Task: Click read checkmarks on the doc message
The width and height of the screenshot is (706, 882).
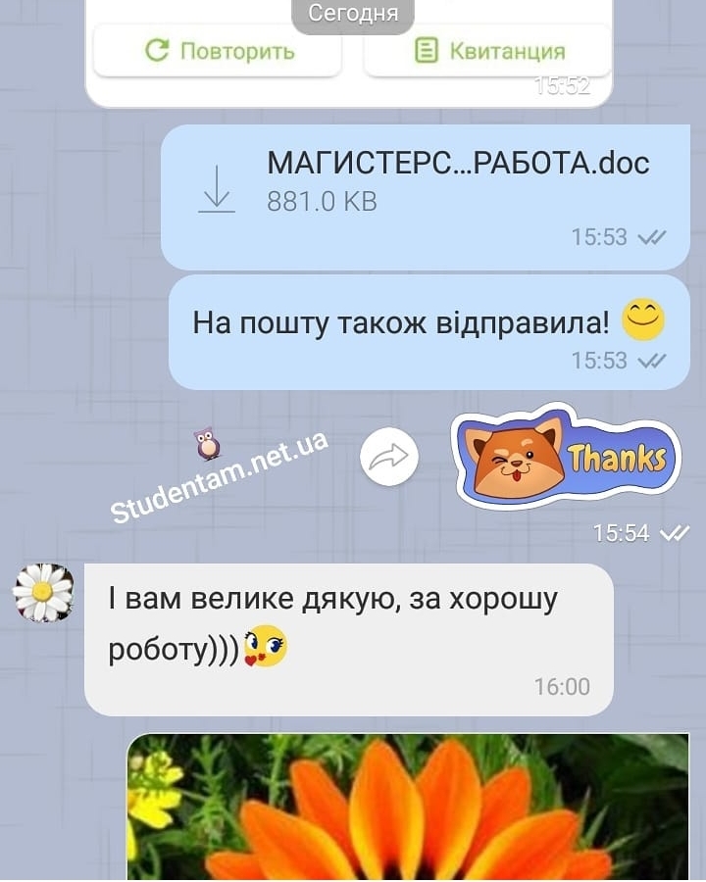Action: (652, 237)
